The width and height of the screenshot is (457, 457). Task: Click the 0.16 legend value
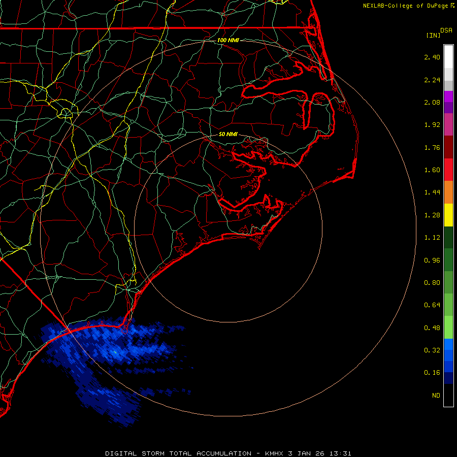pyautogui.click(x=432, y=373)
